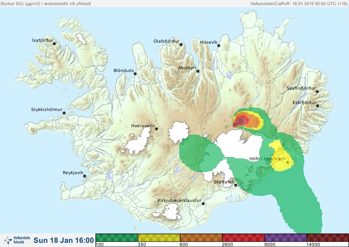
Task: Select the Kirkjubæjarklaustur marker dot
Action: click(203, 203)
